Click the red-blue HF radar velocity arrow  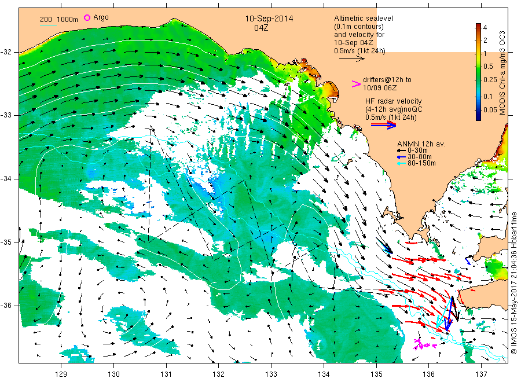(x=383, y=125)
